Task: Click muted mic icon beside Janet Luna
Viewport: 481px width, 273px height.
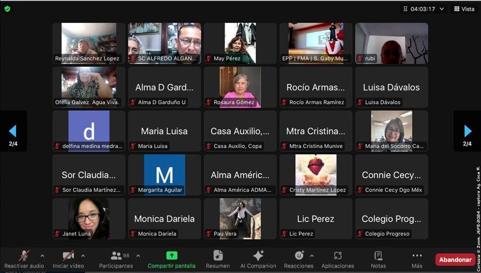Action: point(57,234)
